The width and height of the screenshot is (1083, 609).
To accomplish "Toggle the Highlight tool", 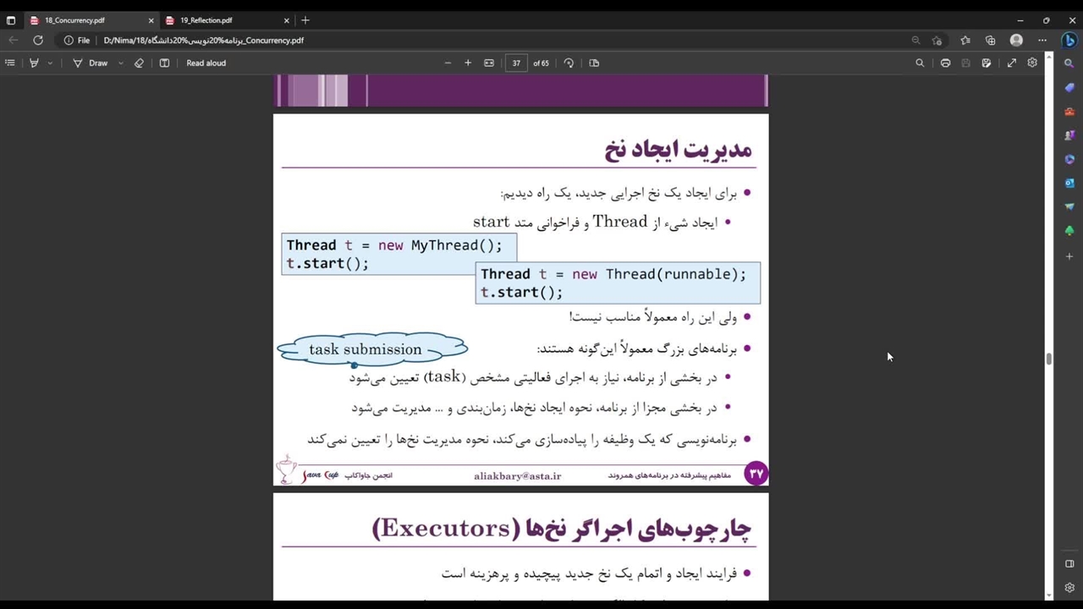I will click(35, 63).
